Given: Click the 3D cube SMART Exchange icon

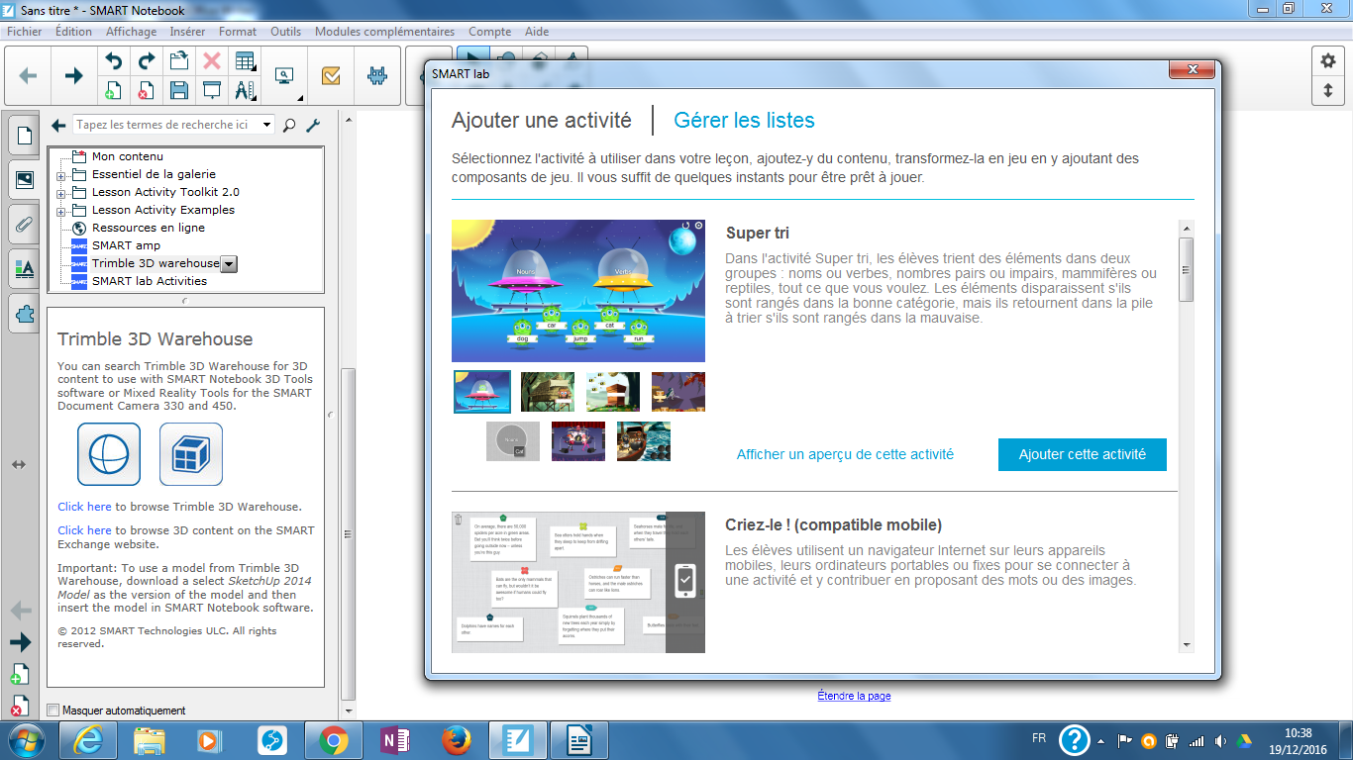Looking at the screenshot, I should [191, 454].
